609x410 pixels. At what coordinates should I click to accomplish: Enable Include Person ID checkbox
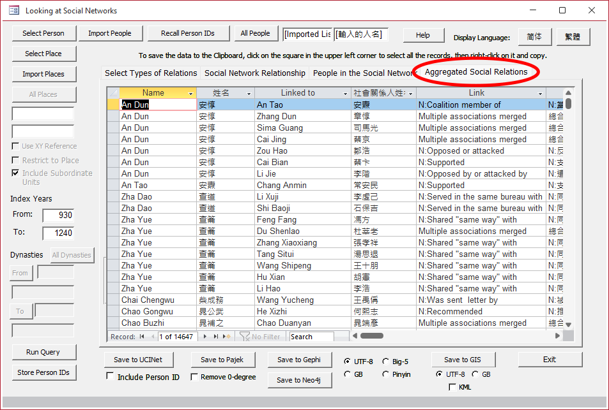[110, 377]
